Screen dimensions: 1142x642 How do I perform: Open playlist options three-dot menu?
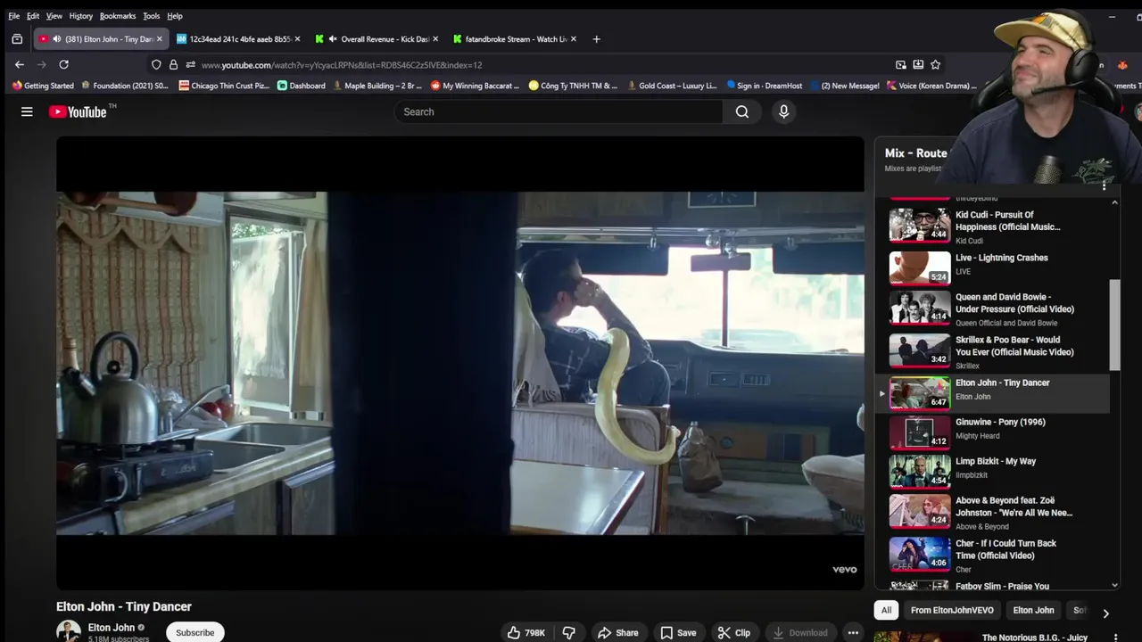1104,186
